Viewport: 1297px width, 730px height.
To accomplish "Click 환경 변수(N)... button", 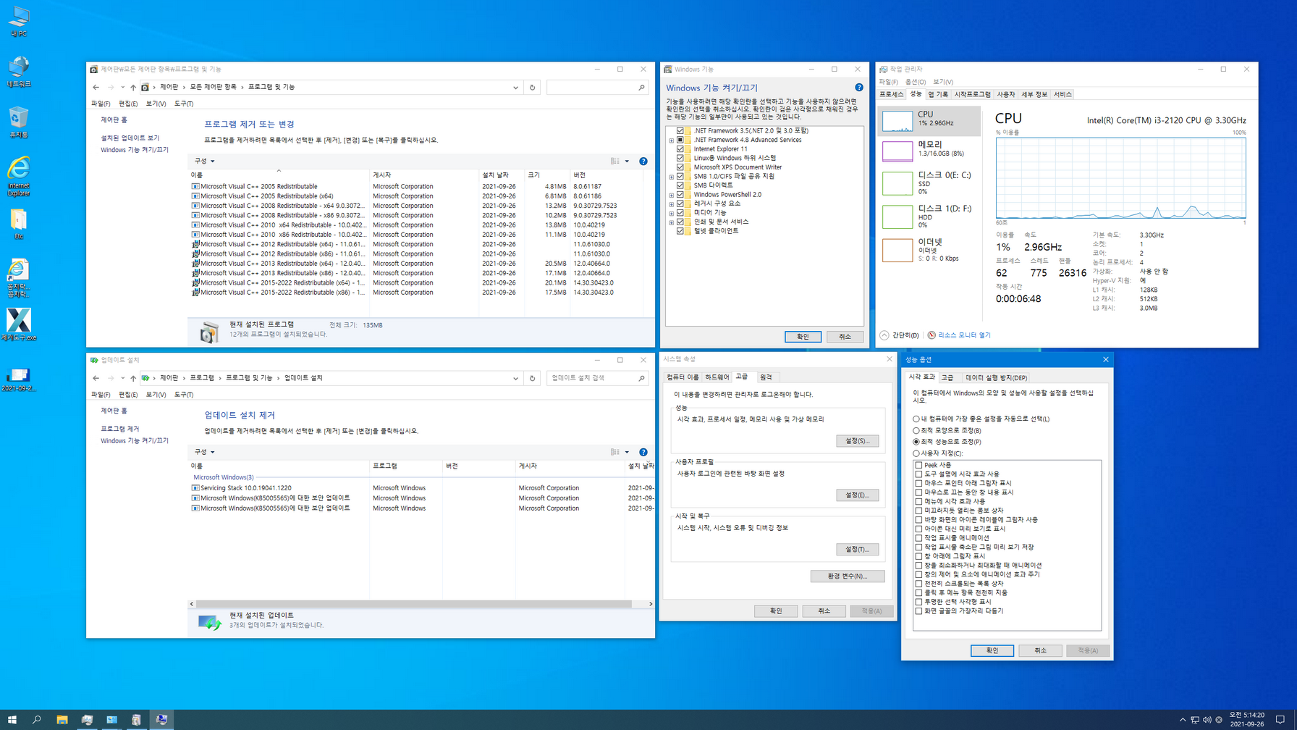I will point(848,576).
